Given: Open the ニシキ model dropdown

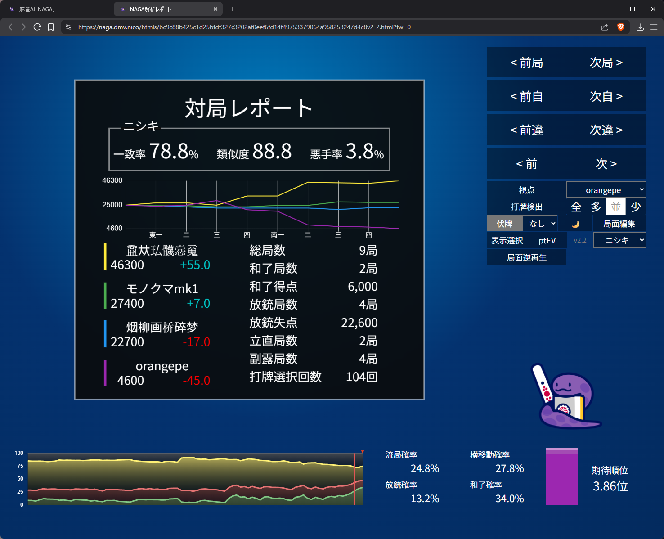Looking at the screenshot, I should pos(619,240).
